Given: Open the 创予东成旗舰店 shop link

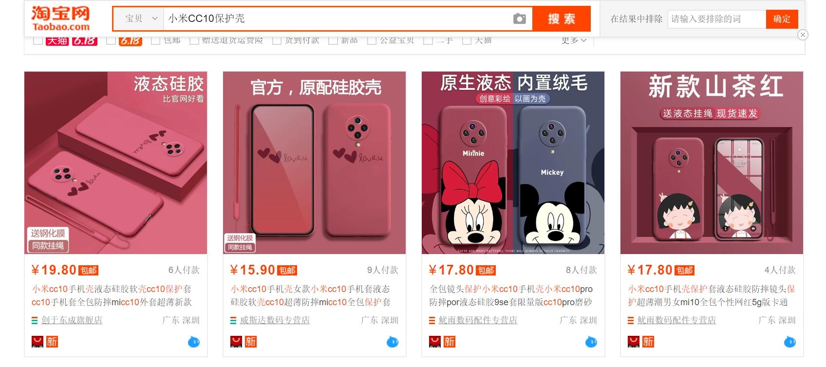Looking at the screenshot, I should 72,320.
